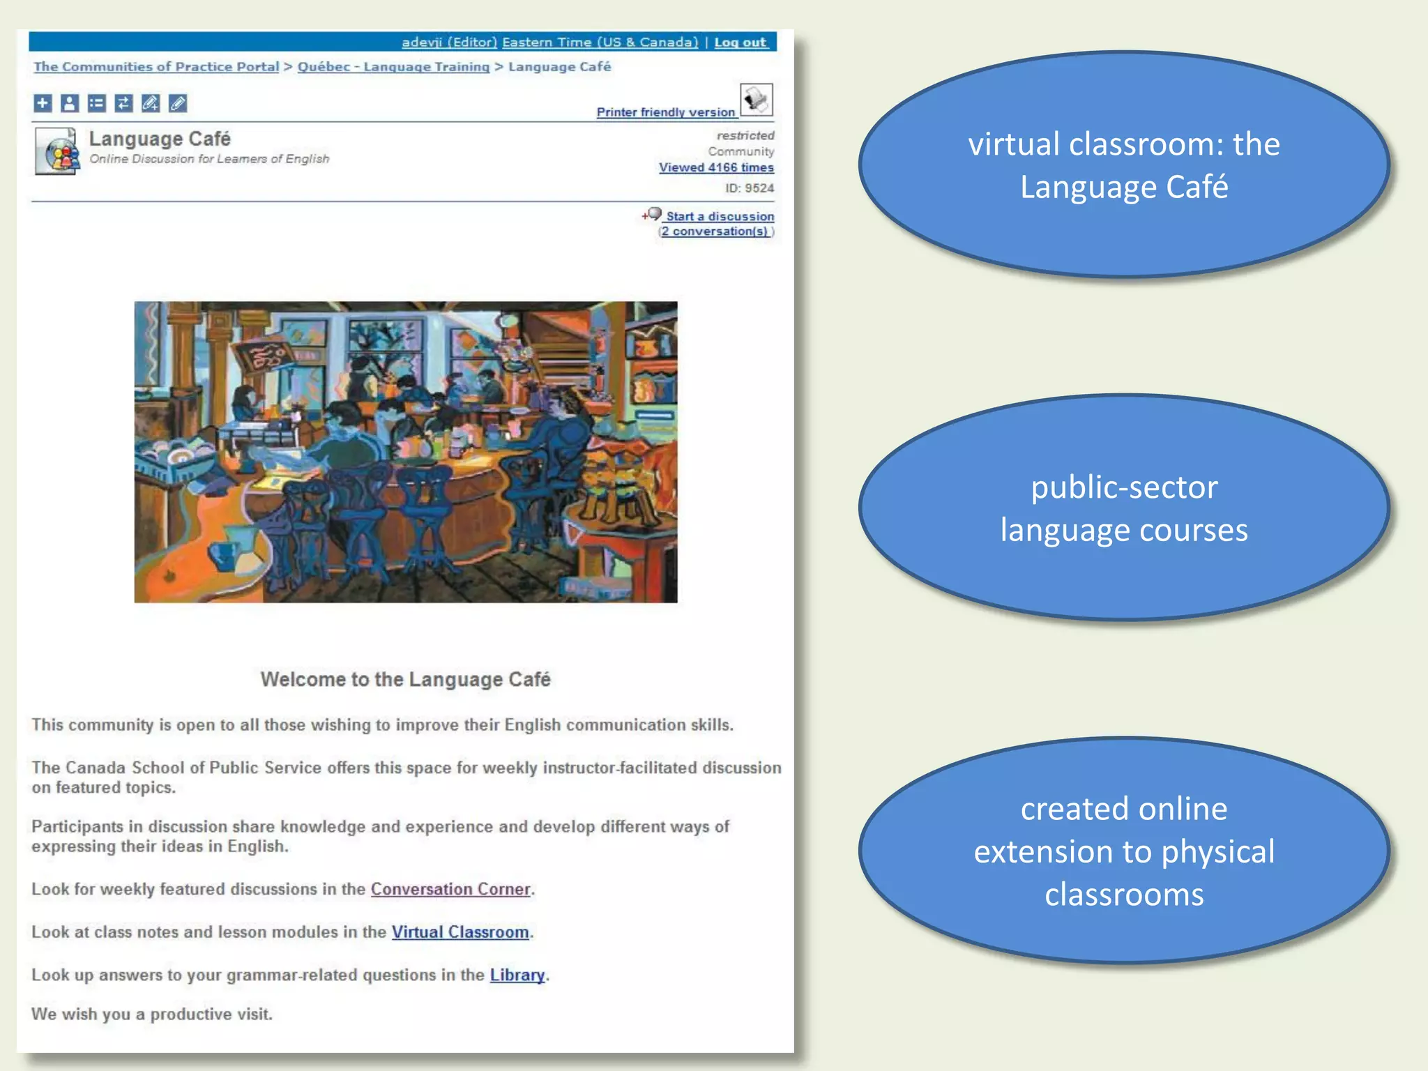Open the Virtual Classroom link
Screen dimensions: 1428x1071
(459, 932)
